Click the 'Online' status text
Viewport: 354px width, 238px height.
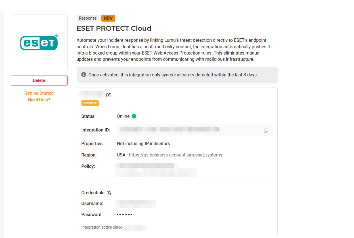[x=123, y=116]
